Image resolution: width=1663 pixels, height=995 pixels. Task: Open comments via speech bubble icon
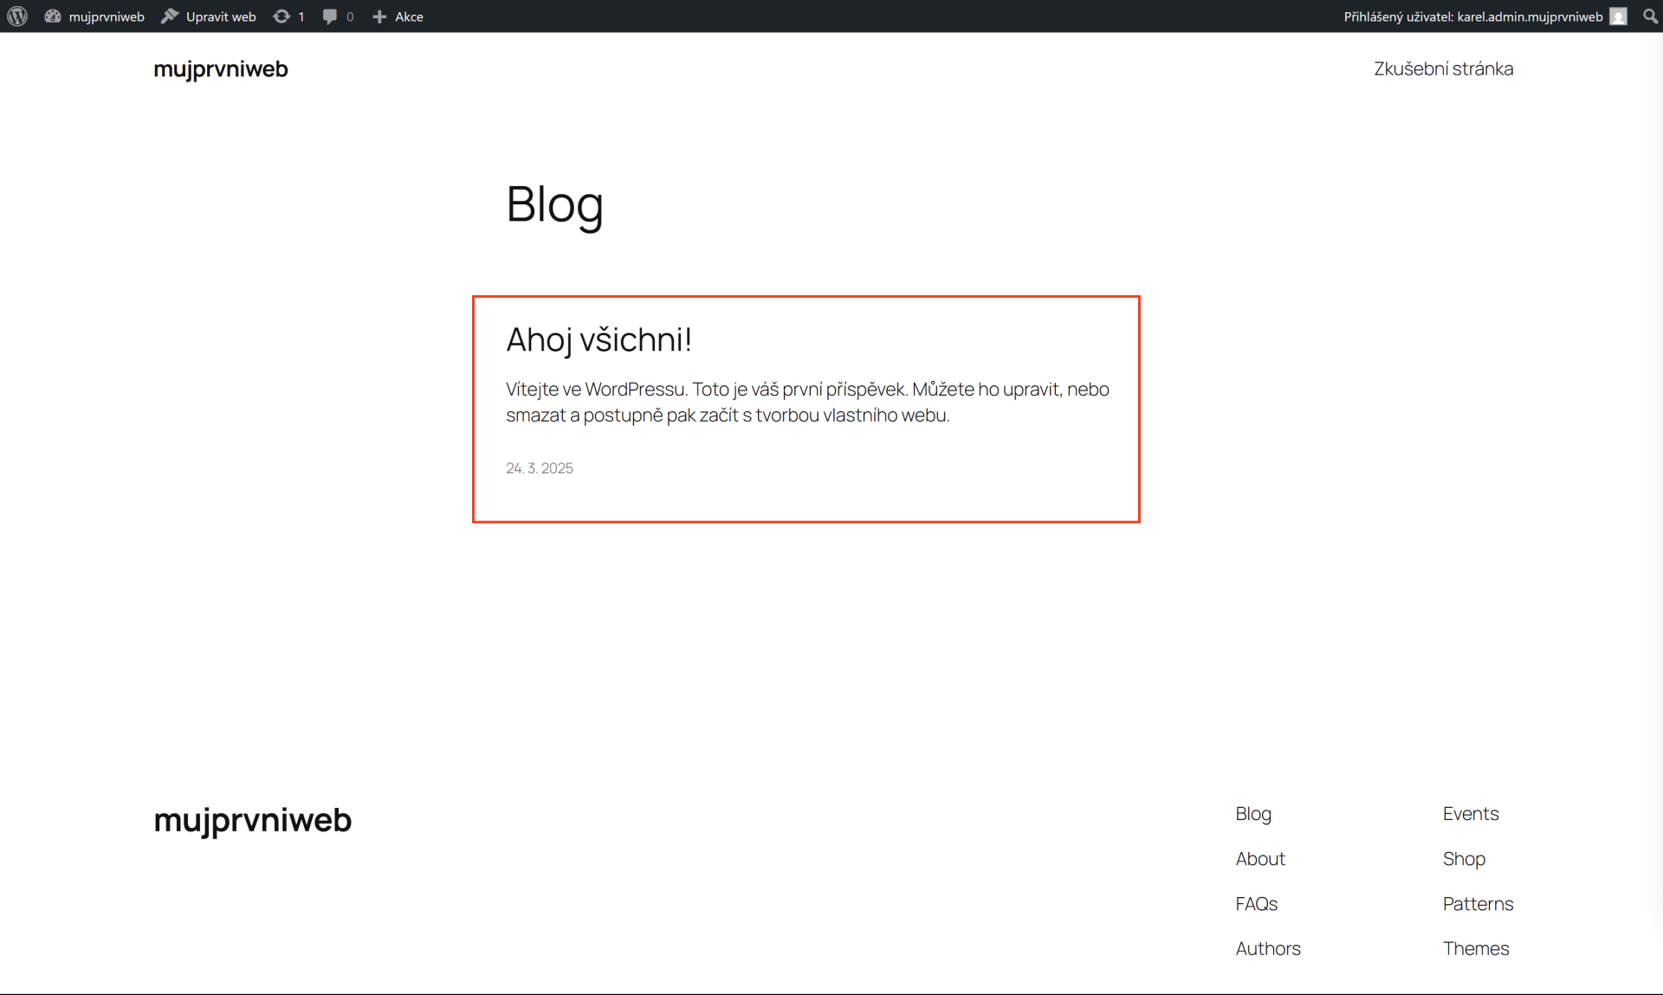332,16
